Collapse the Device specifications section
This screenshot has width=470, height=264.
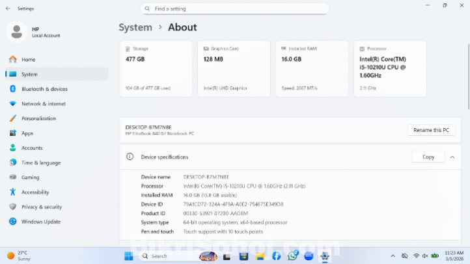click(x=452, y=157)
